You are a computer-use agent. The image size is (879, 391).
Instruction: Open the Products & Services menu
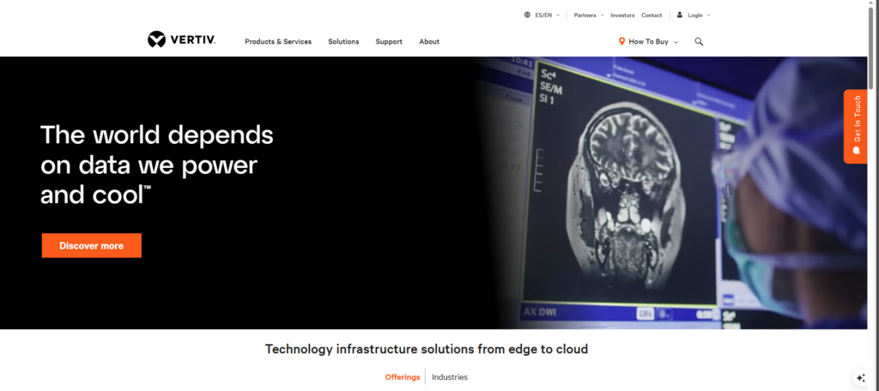tap(278, 41)
